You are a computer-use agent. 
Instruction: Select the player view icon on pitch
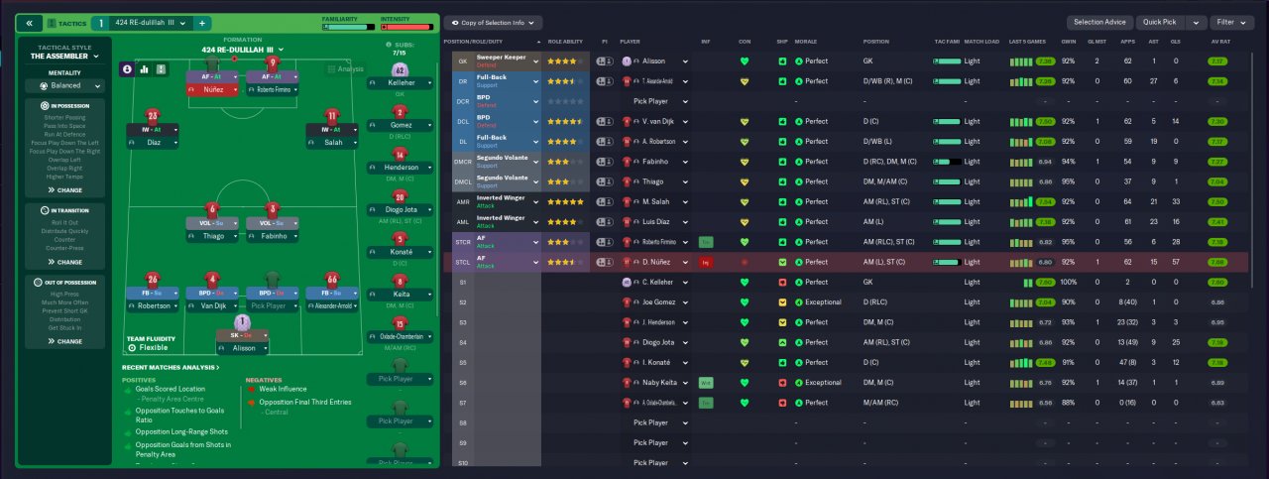(127, 69)
